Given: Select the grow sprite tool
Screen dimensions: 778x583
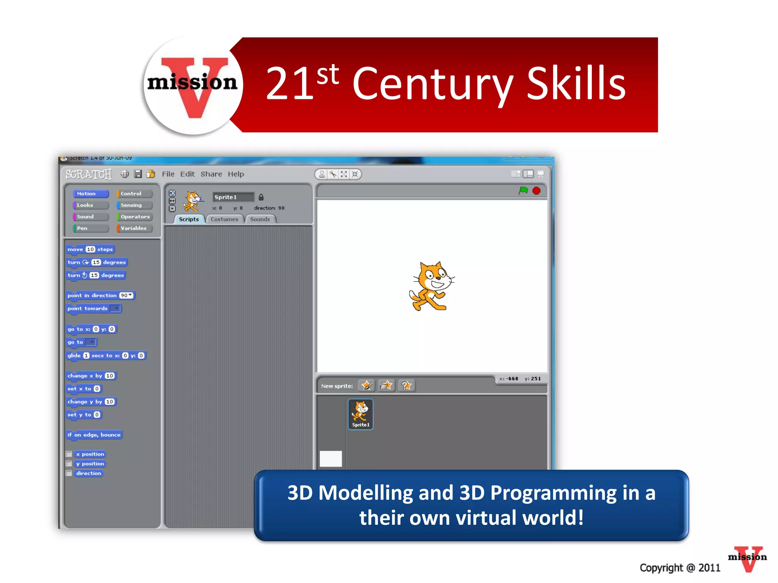Looking at the screenshot, I should pyautogui.click(x=344, y=174).
